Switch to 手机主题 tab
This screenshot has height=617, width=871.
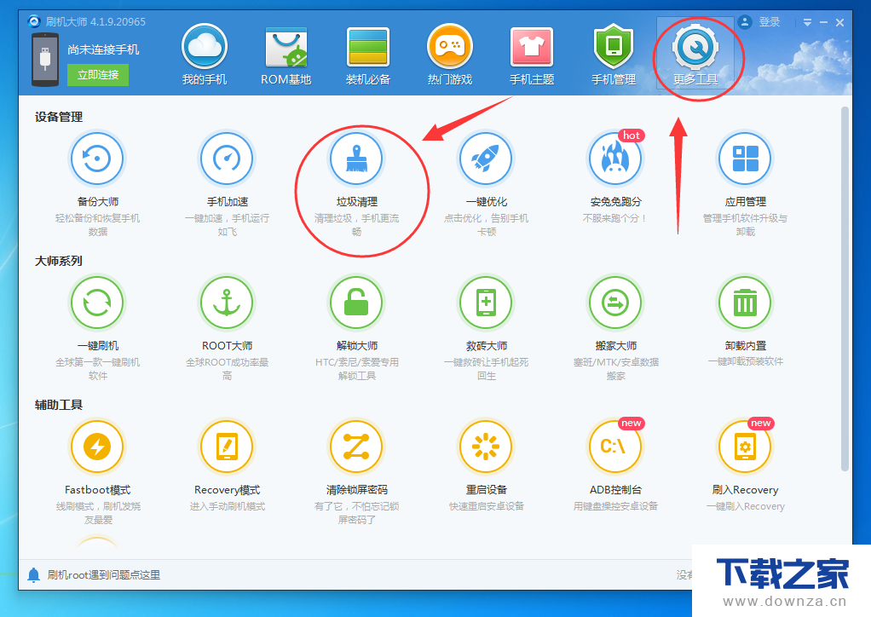click(532, 55)
